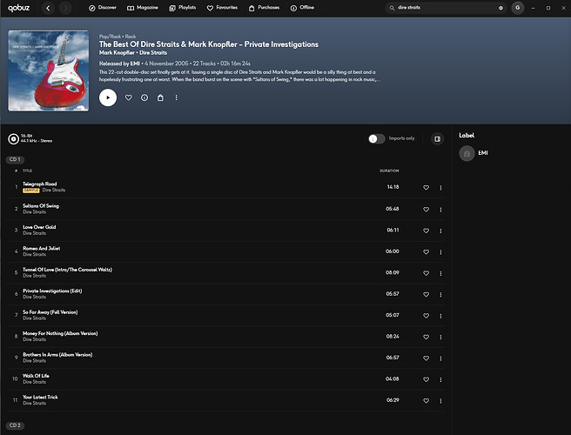Favourite the Telegraph Road track

(426, 187)
